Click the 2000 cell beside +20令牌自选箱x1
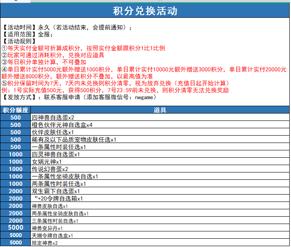The width and height of the screenshot is (291, 247). point(16,198)
